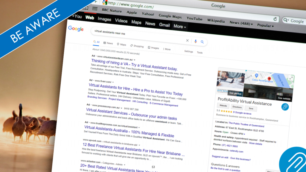Viewport: 306px width, 172px height.
Task: Open the bookmarks book icon in Safari toolbar
Action: tap(85, 8)
